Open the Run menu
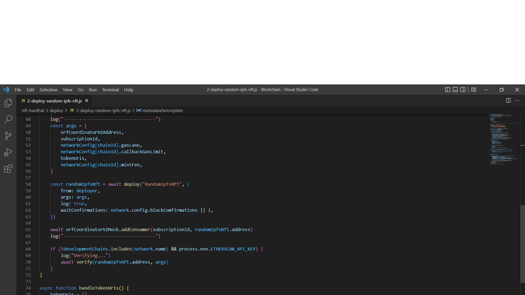The image size is (525, 295). coord(93,90)
